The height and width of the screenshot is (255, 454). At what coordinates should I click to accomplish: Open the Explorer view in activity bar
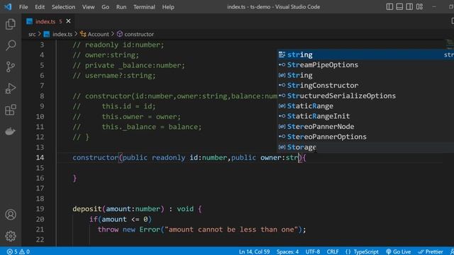click(11, 24)
